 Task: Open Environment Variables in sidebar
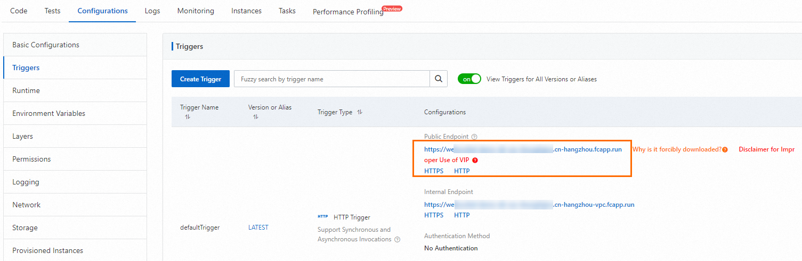click(75, 113)
